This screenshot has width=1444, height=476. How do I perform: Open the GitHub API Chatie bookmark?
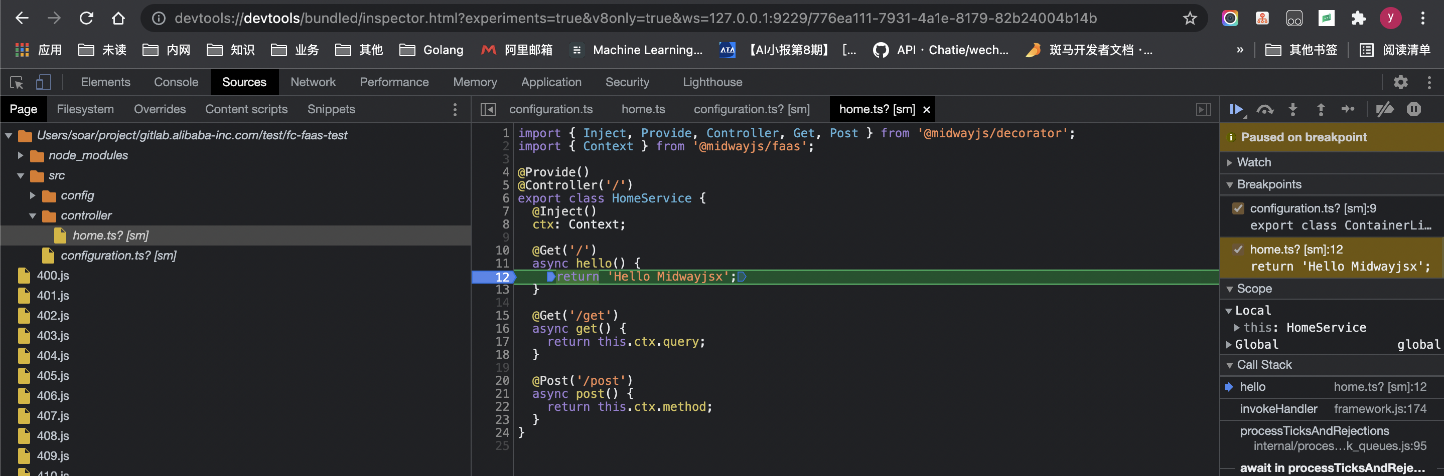(x=941, y=51)
